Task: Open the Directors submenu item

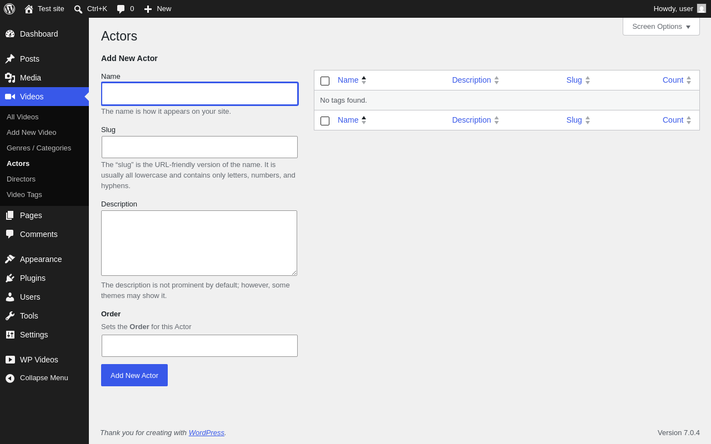Action: click(44, 179)
